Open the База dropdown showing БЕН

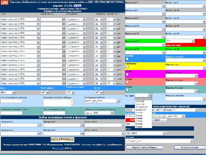(x=8, y=92)
